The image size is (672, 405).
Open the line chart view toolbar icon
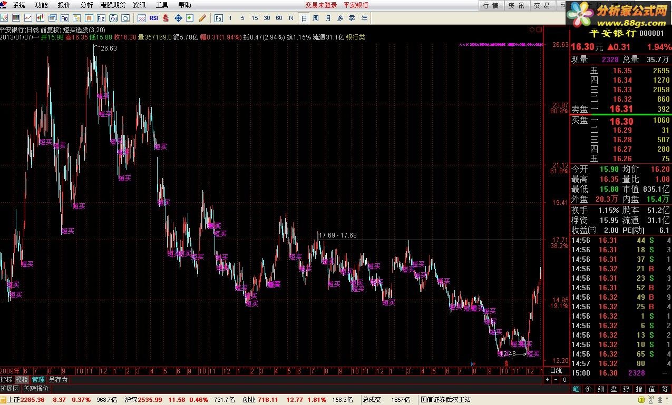(x=28, y=18)
